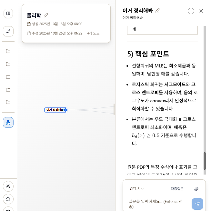
Task: Click the 4개 노드 label
Action: (93, 33)
